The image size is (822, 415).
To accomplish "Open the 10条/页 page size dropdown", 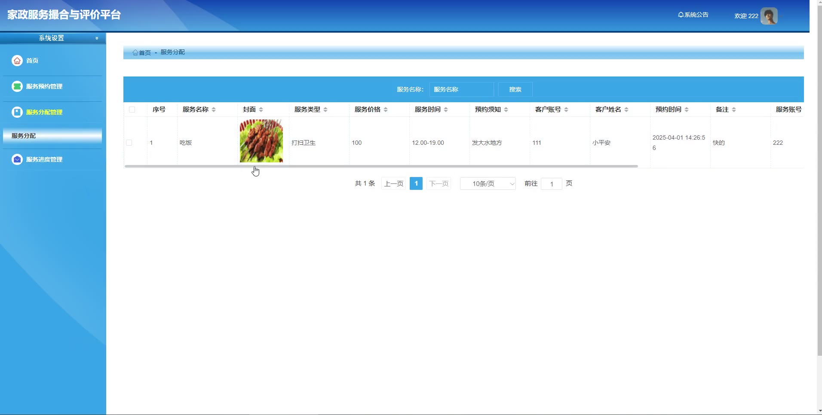I will click(x=488, y=183).
